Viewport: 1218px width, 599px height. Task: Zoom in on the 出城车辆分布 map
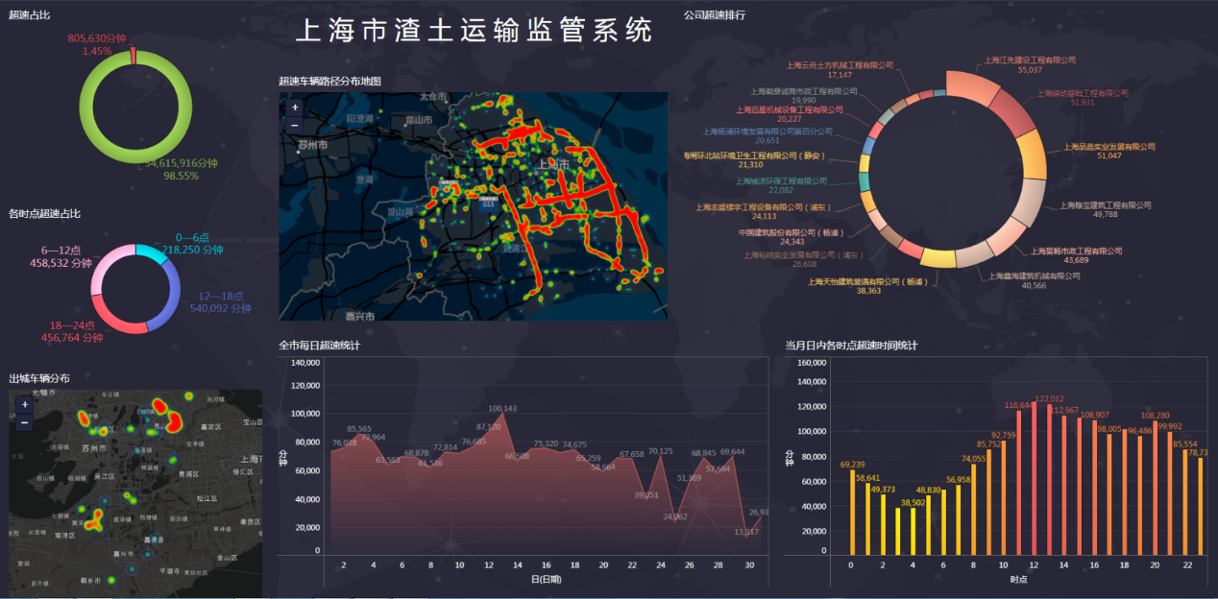[25, 405]
